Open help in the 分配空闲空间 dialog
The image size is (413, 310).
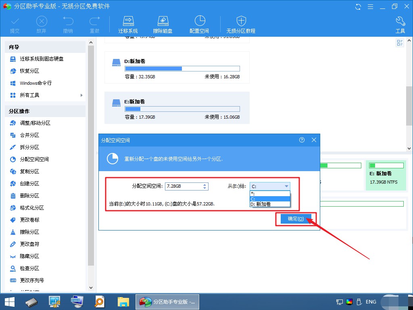302,140
